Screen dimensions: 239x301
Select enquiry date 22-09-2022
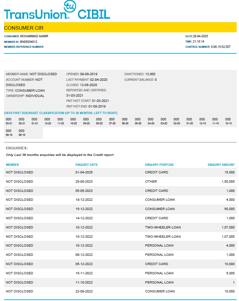(x=84, y=291)
